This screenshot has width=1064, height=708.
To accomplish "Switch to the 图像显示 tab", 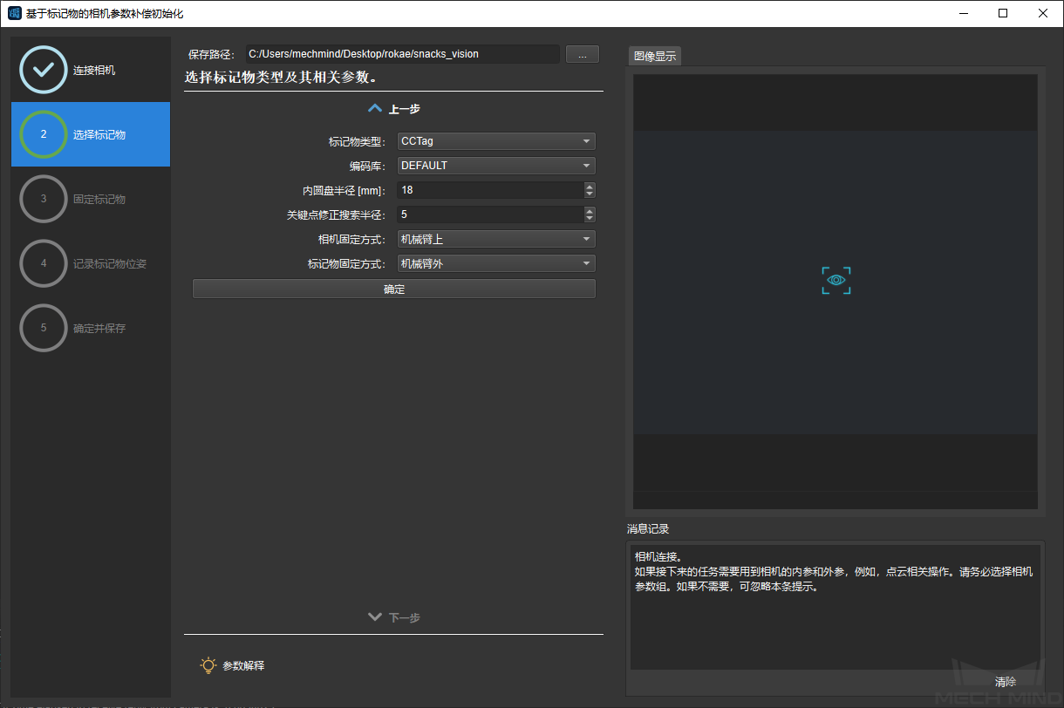I will click(654, 56).
